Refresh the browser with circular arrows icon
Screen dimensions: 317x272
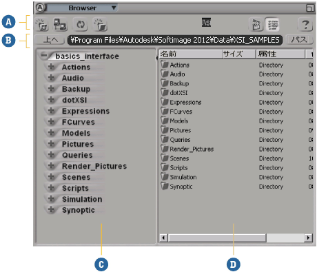(x=80, y=24)
